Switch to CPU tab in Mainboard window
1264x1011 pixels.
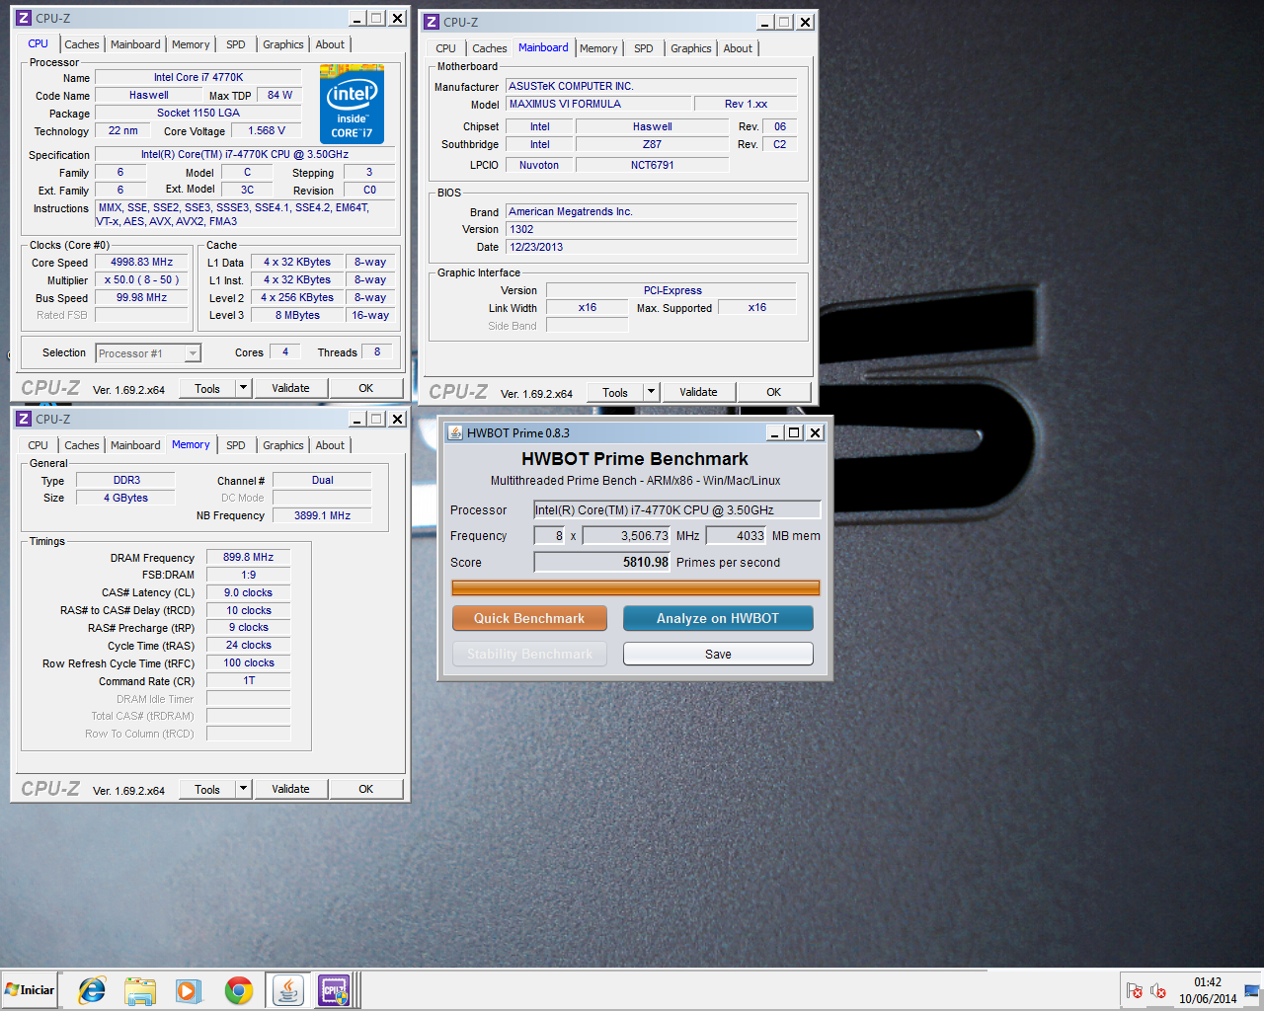pyautogui.click(x=445, y=48)
